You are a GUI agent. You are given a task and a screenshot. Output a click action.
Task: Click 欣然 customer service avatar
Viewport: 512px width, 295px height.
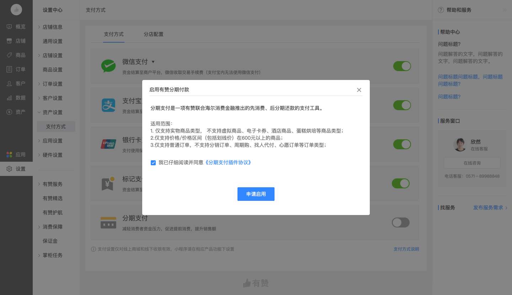460,145
